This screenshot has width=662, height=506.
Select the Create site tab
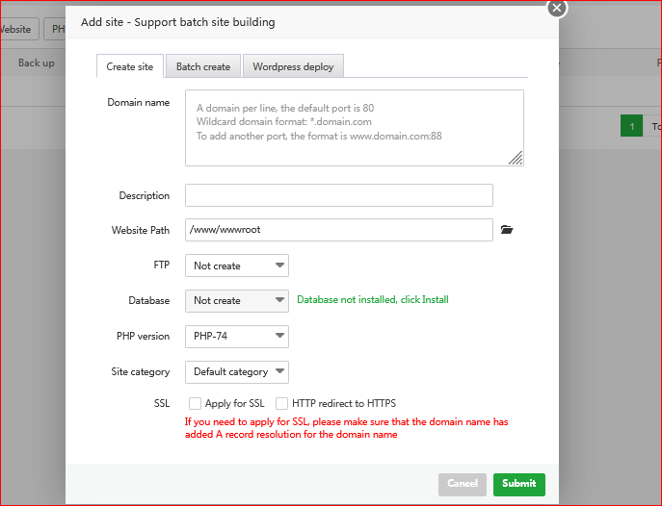[x=129, y=66]
